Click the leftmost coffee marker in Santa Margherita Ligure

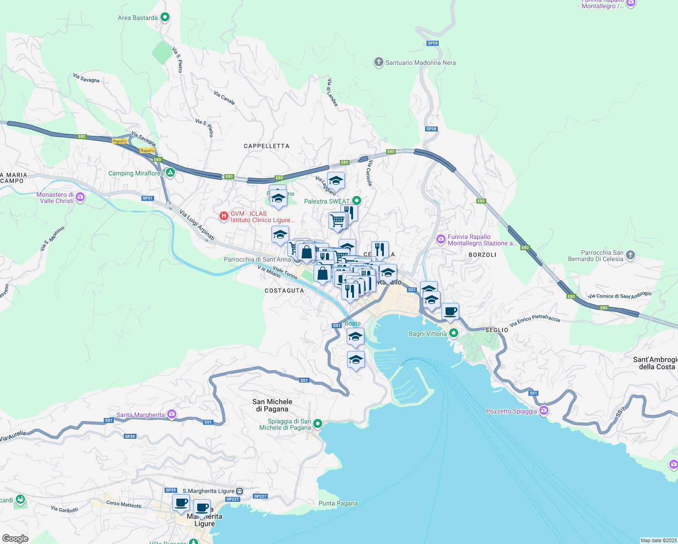coord(181,503)
